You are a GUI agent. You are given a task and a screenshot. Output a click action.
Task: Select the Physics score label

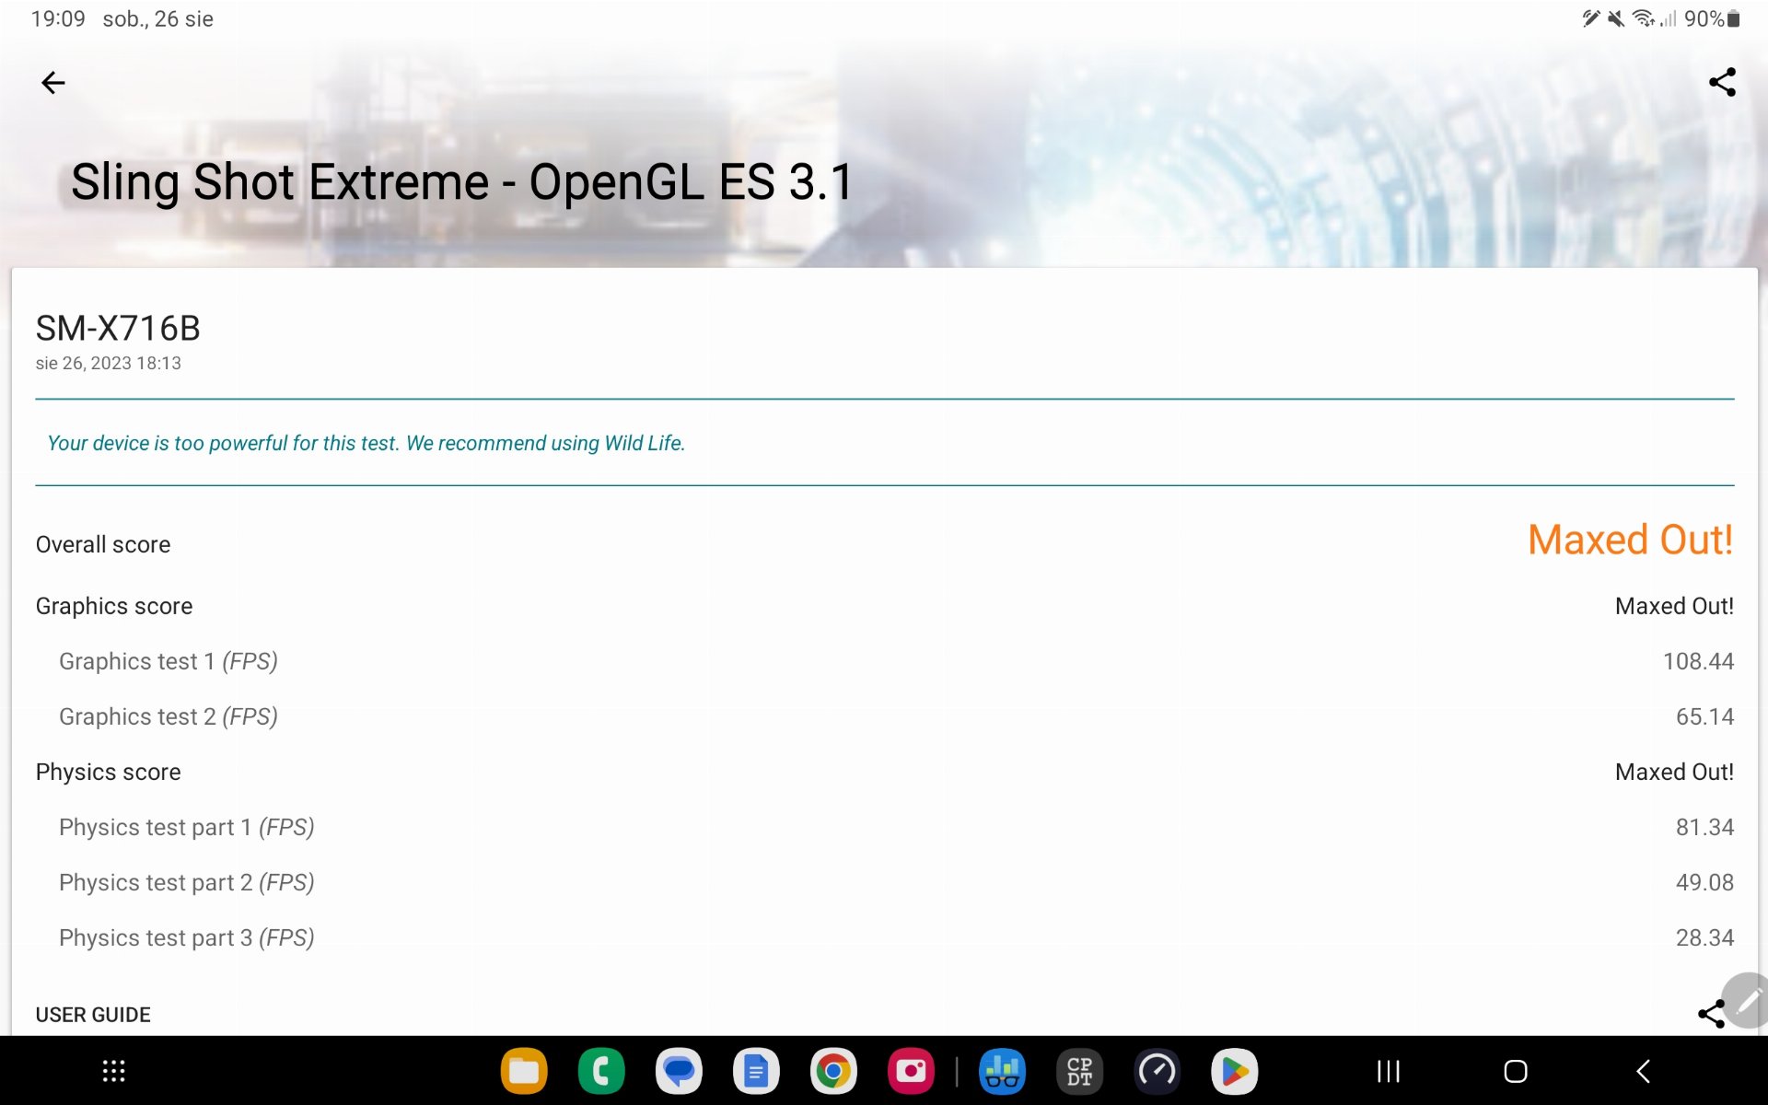tap(109, 772)
